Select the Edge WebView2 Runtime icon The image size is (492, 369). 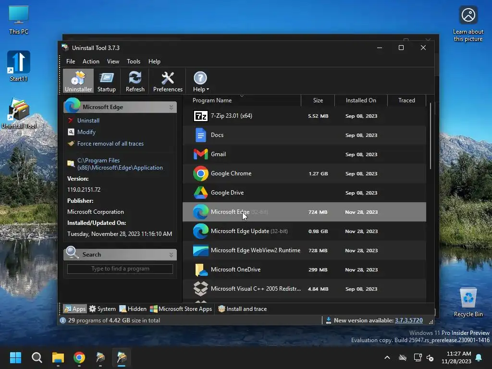[x=200, y=250]
